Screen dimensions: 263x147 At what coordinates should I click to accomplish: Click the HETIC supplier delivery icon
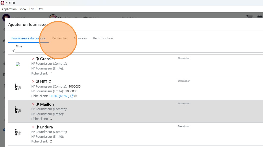tap(18, 87)
